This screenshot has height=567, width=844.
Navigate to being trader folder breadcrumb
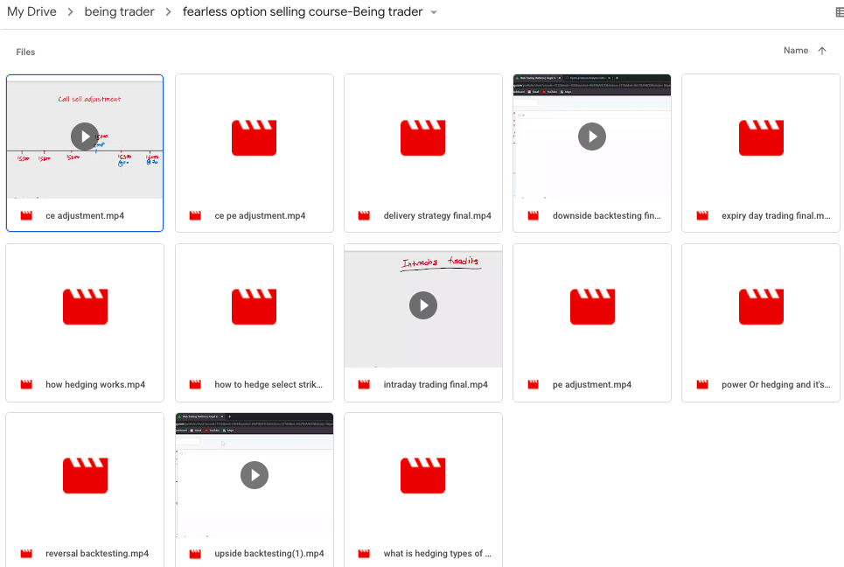point(120,12)
